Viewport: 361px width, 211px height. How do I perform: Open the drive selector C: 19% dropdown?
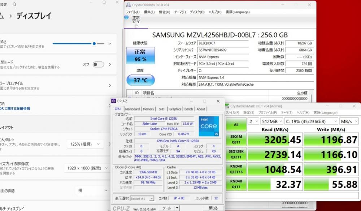(311, 121)
